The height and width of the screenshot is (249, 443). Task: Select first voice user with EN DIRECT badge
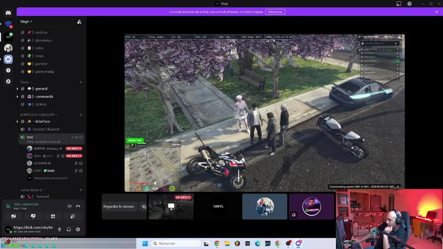pos(55,148)
